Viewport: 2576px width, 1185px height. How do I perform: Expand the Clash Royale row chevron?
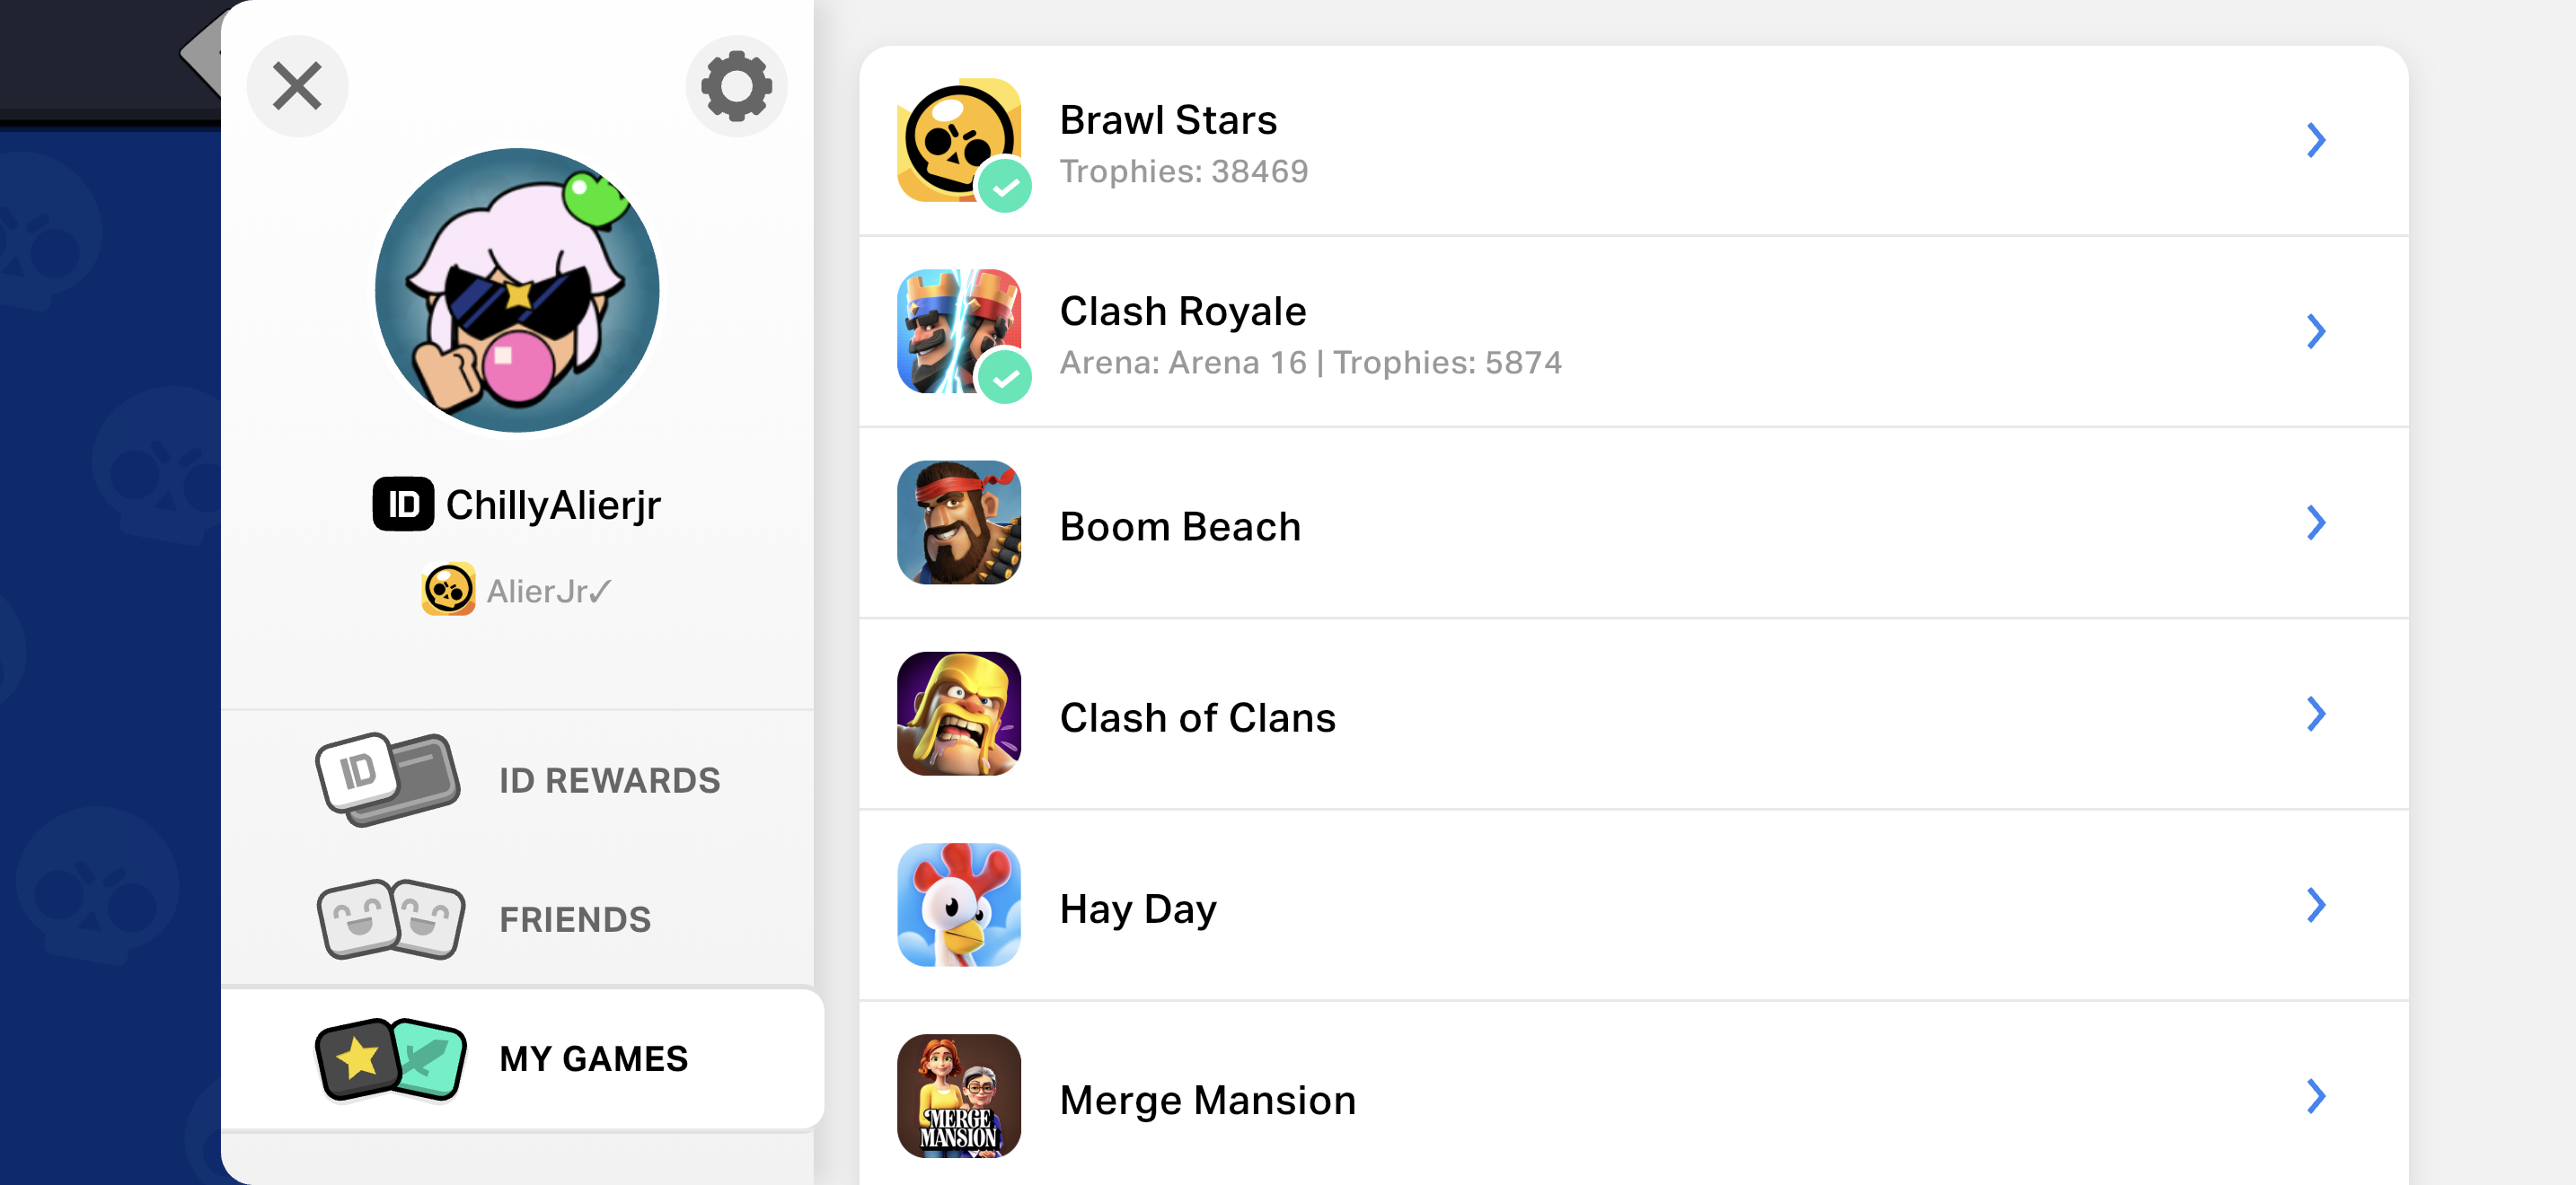(2316, 332)
